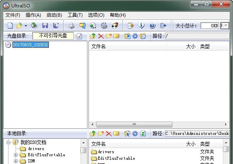This screenshot has width=233, height=164.
Task: Click the Add files toolbar icon
Action: pyautogui.click(x=130, y=26)
